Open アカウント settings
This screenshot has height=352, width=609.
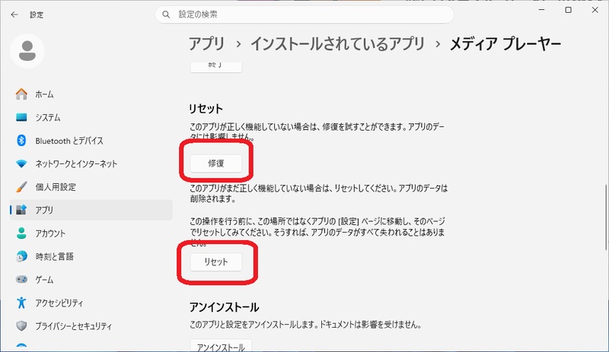point(91,233)
